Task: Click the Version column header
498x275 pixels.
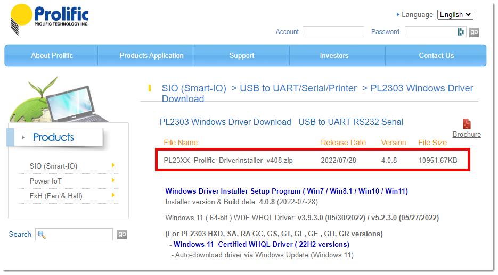Action: (x=394, y=143)
